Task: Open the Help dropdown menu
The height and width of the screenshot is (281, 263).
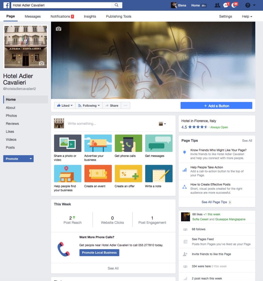Action: click(247, 16)
